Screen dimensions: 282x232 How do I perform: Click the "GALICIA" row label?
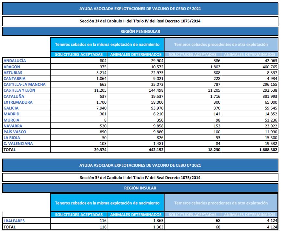(11, 108)
